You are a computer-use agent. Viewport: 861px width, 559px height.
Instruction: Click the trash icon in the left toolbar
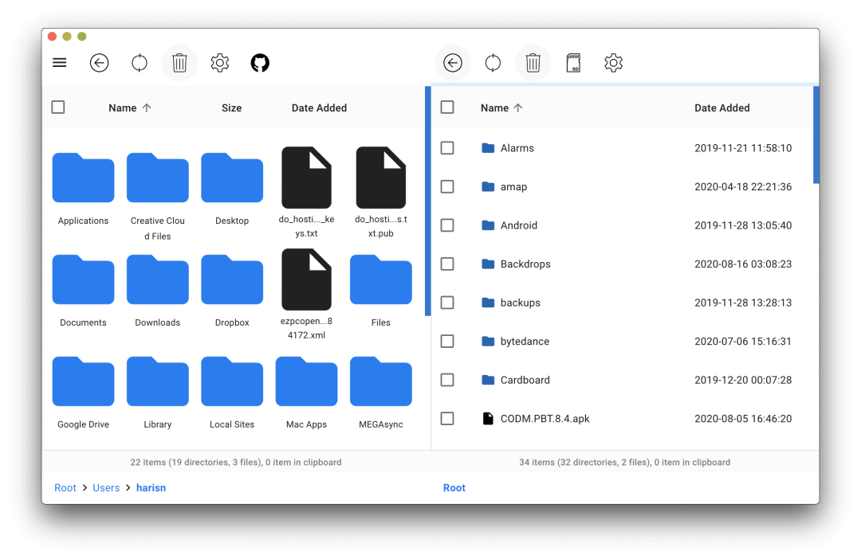click(179, 62)
